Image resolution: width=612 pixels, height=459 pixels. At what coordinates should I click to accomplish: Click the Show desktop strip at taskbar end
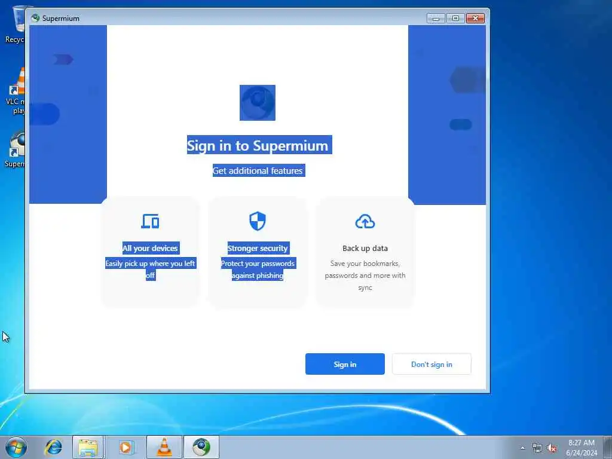coord(608,447)
